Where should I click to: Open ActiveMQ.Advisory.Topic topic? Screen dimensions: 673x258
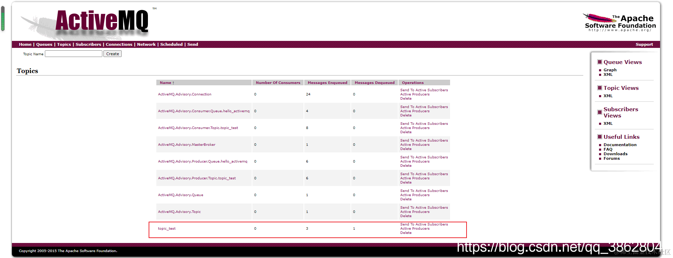(x=179, y=212)
